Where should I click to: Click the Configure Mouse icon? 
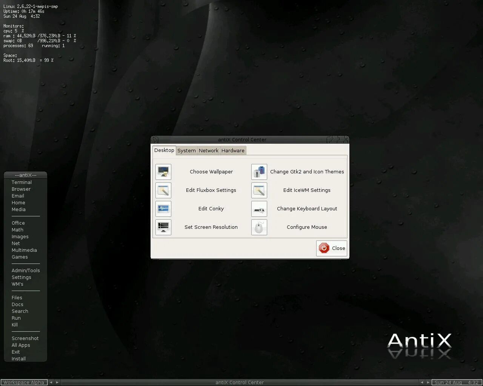[259, 227]
